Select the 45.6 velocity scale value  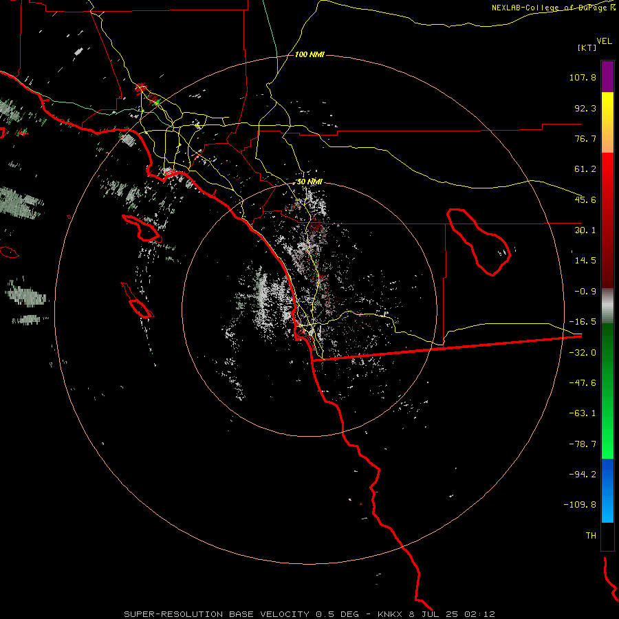585,199
